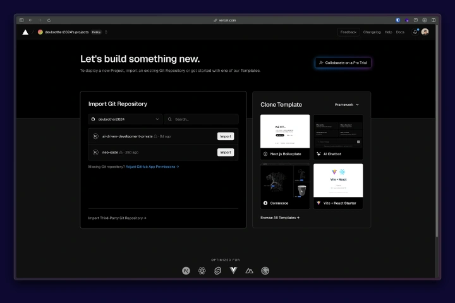Focus the repository Search field

click(x=201, y=119)
